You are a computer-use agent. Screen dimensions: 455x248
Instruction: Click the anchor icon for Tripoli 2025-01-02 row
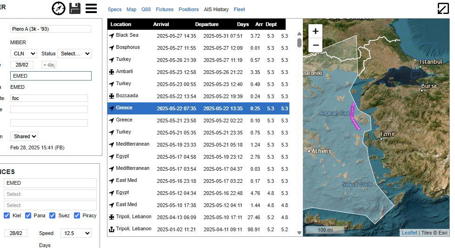coord(112,229)
